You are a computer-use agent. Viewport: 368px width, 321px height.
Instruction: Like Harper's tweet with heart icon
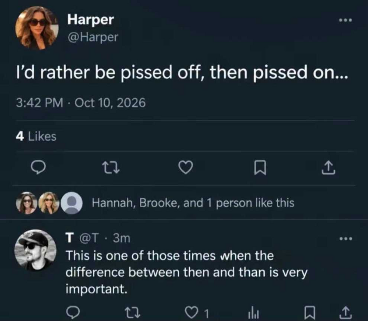click(186, 168)
